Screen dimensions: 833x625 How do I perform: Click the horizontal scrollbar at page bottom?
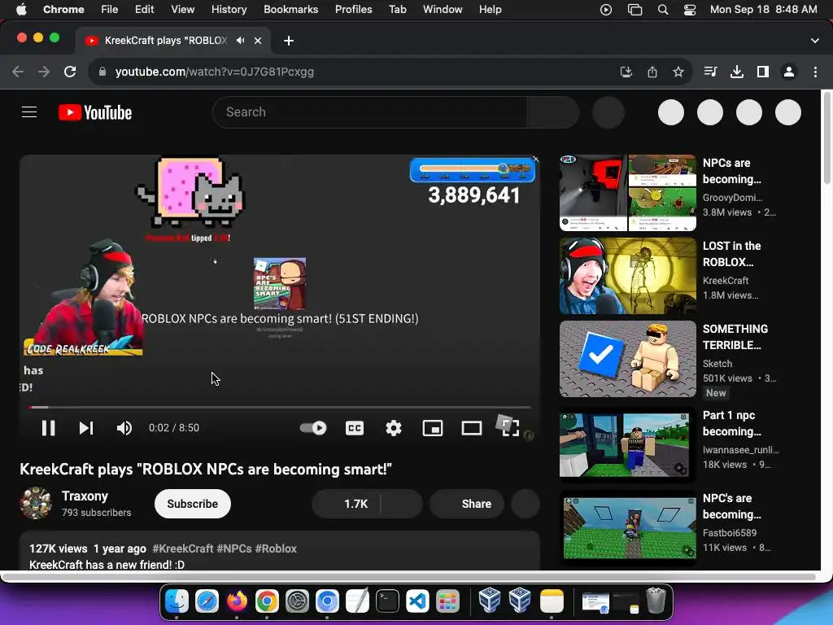[409, 577]
